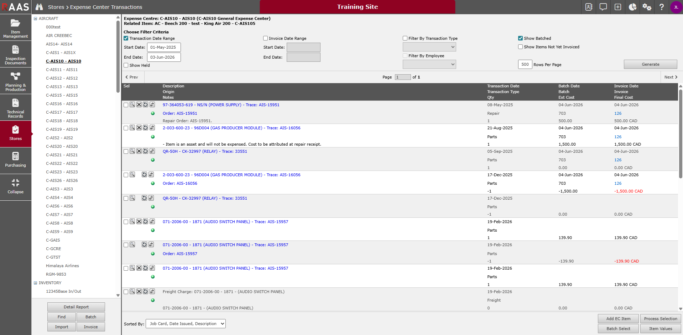Undo icon on 17-Dec-2025 RELAY row
This screenshot has height=335, width=683.
tap(144, 198)
